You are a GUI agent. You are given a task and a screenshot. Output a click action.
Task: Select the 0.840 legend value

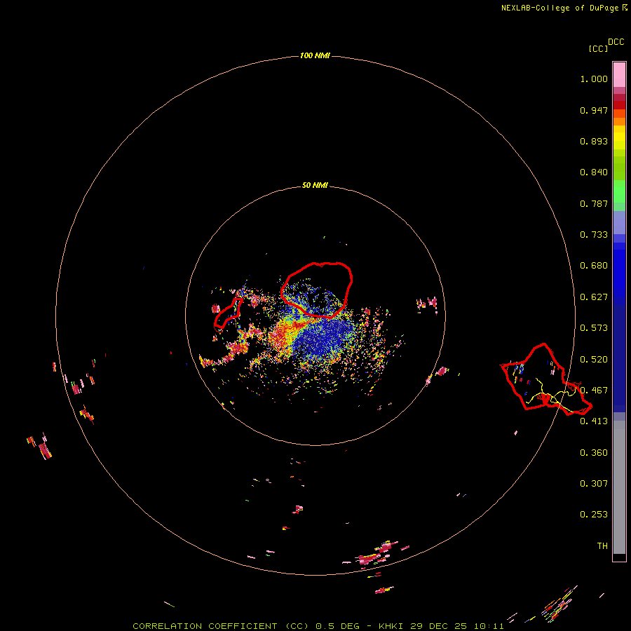[x=594, y=172]
